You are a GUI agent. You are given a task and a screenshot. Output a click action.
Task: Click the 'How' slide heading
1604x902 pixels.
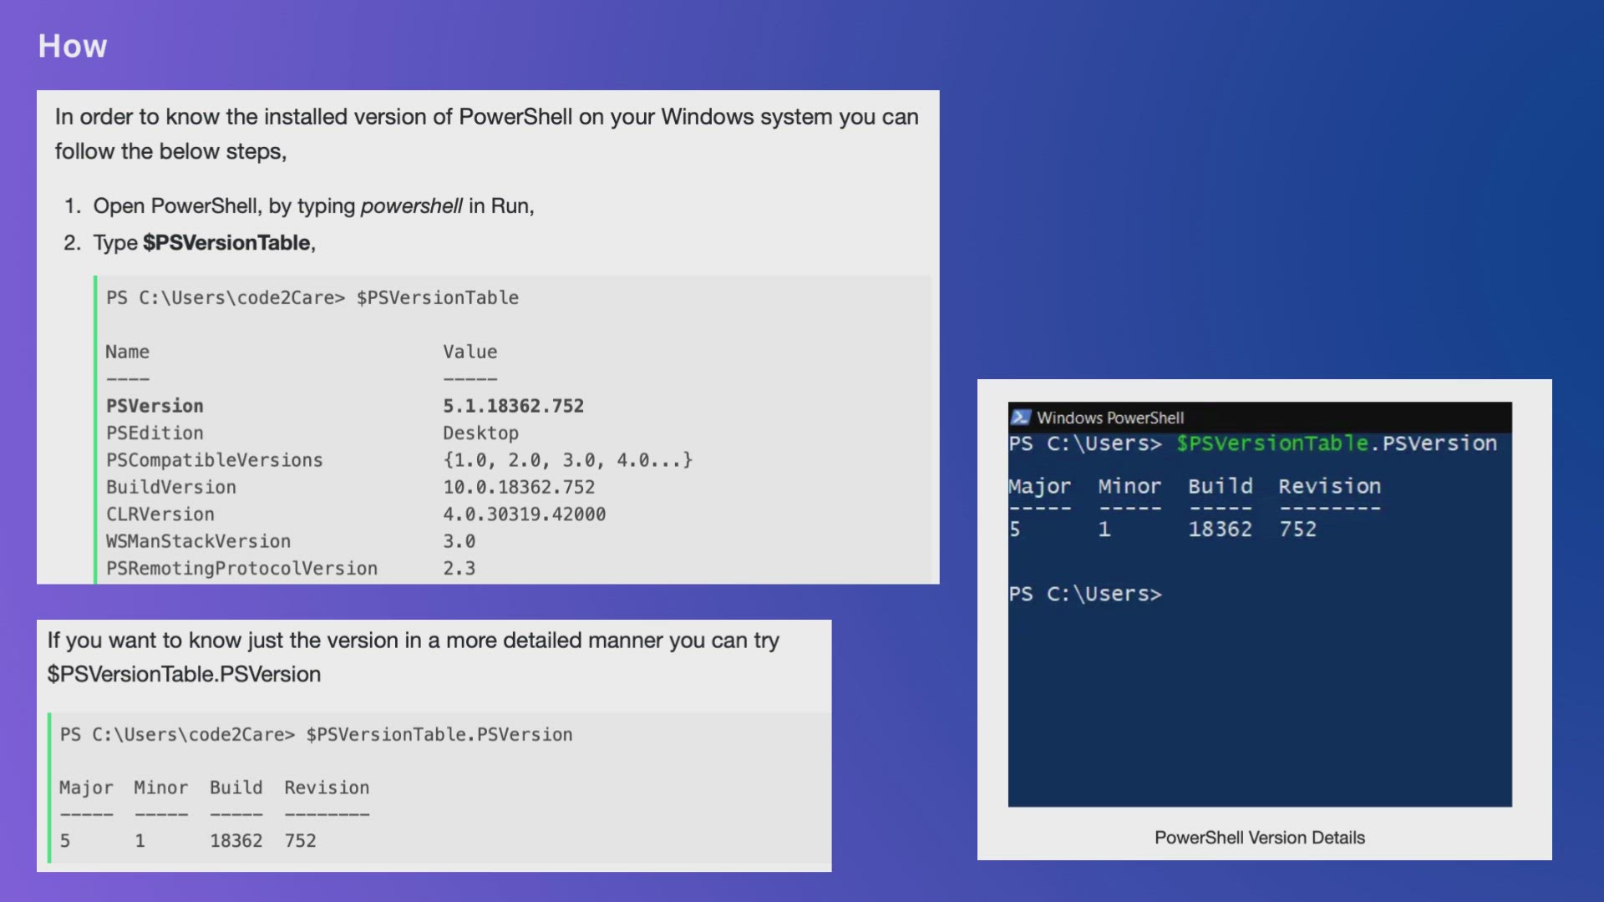pos(73,47)
